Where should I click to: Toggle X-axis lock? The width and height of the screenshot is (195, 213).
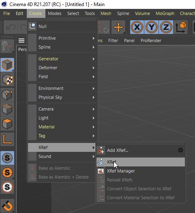[137, 27]
